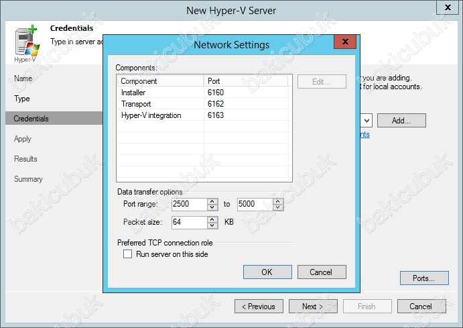Screen dimensions: 463x328
Task: Decrease the packet size value
Action: (x=212, y=226)
